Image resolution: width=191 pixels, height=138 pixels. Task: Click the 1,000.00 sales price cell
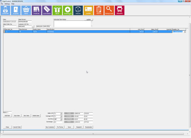(x=151, y=32)
